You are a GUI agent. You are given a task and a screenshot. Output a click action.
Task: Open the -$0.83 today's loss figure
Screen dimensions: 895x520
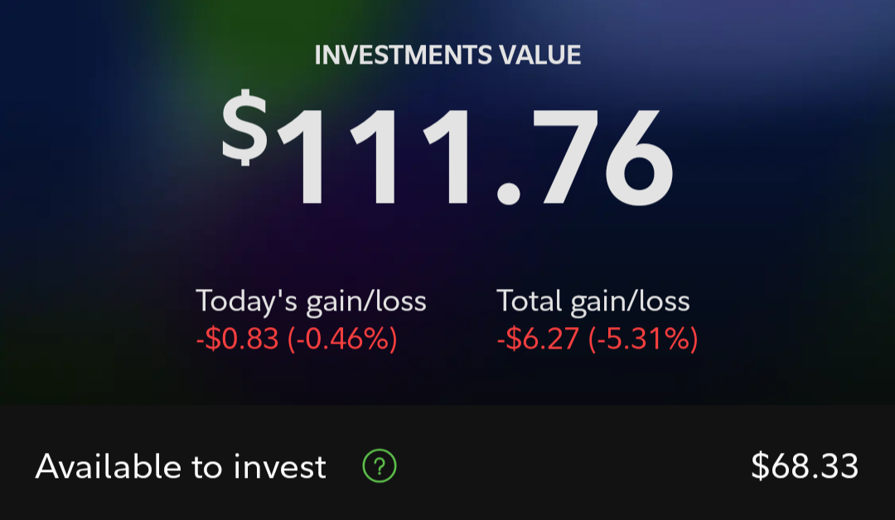238,339
